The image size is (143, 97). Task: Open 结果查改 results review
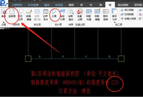71,15
